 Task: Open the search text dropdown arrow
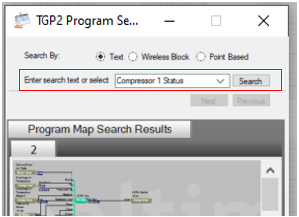click(221, 81)
